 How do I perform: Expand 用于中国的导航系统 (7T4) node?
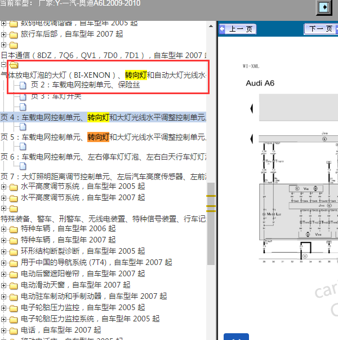(3, 263)
